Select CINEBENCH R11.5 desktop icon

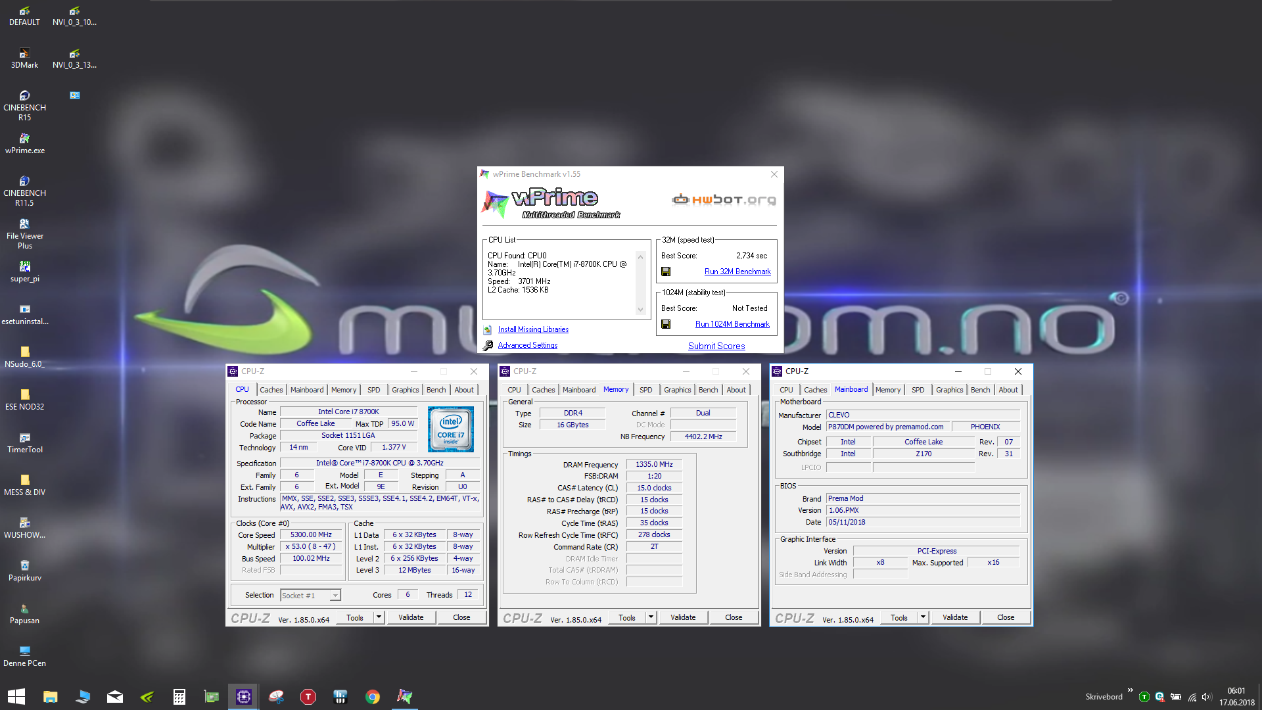click(x=24, y=191)
